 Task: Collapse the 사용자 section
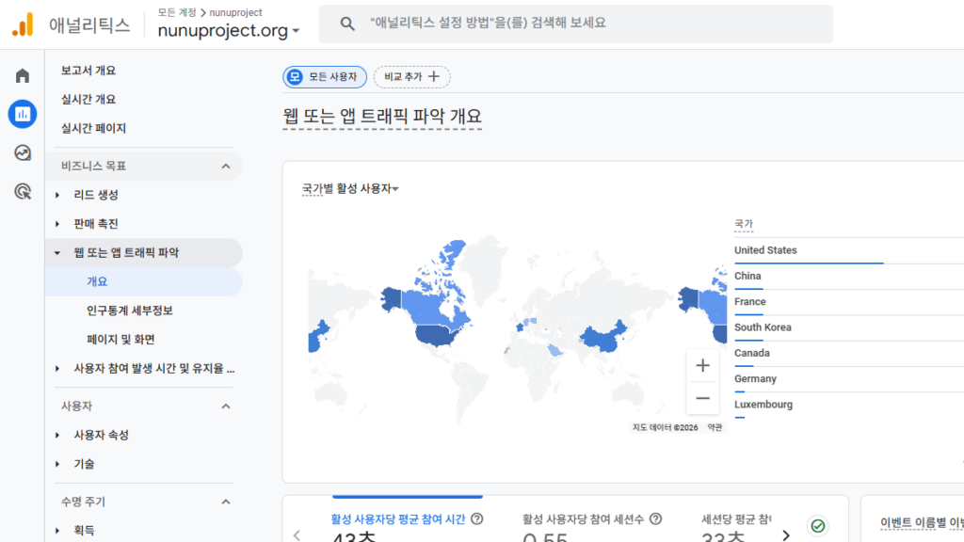point(226,406)
